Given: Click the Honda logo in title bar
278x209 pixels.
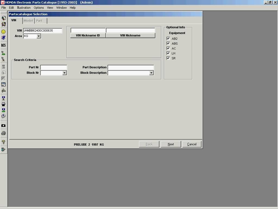Looking at the screenshot, I should coord(2,2).
